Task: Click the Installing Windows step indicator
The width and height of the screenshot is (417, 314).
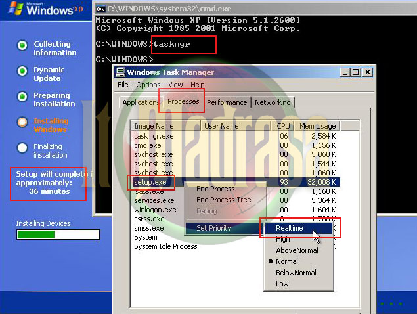Action: click(x=22, y=122)
